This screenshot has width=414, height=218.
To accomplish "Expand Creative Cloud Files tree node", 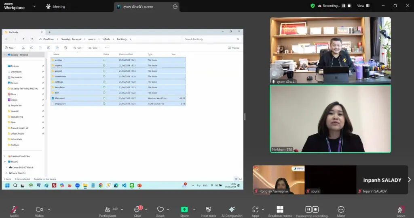I will [5, 156].
